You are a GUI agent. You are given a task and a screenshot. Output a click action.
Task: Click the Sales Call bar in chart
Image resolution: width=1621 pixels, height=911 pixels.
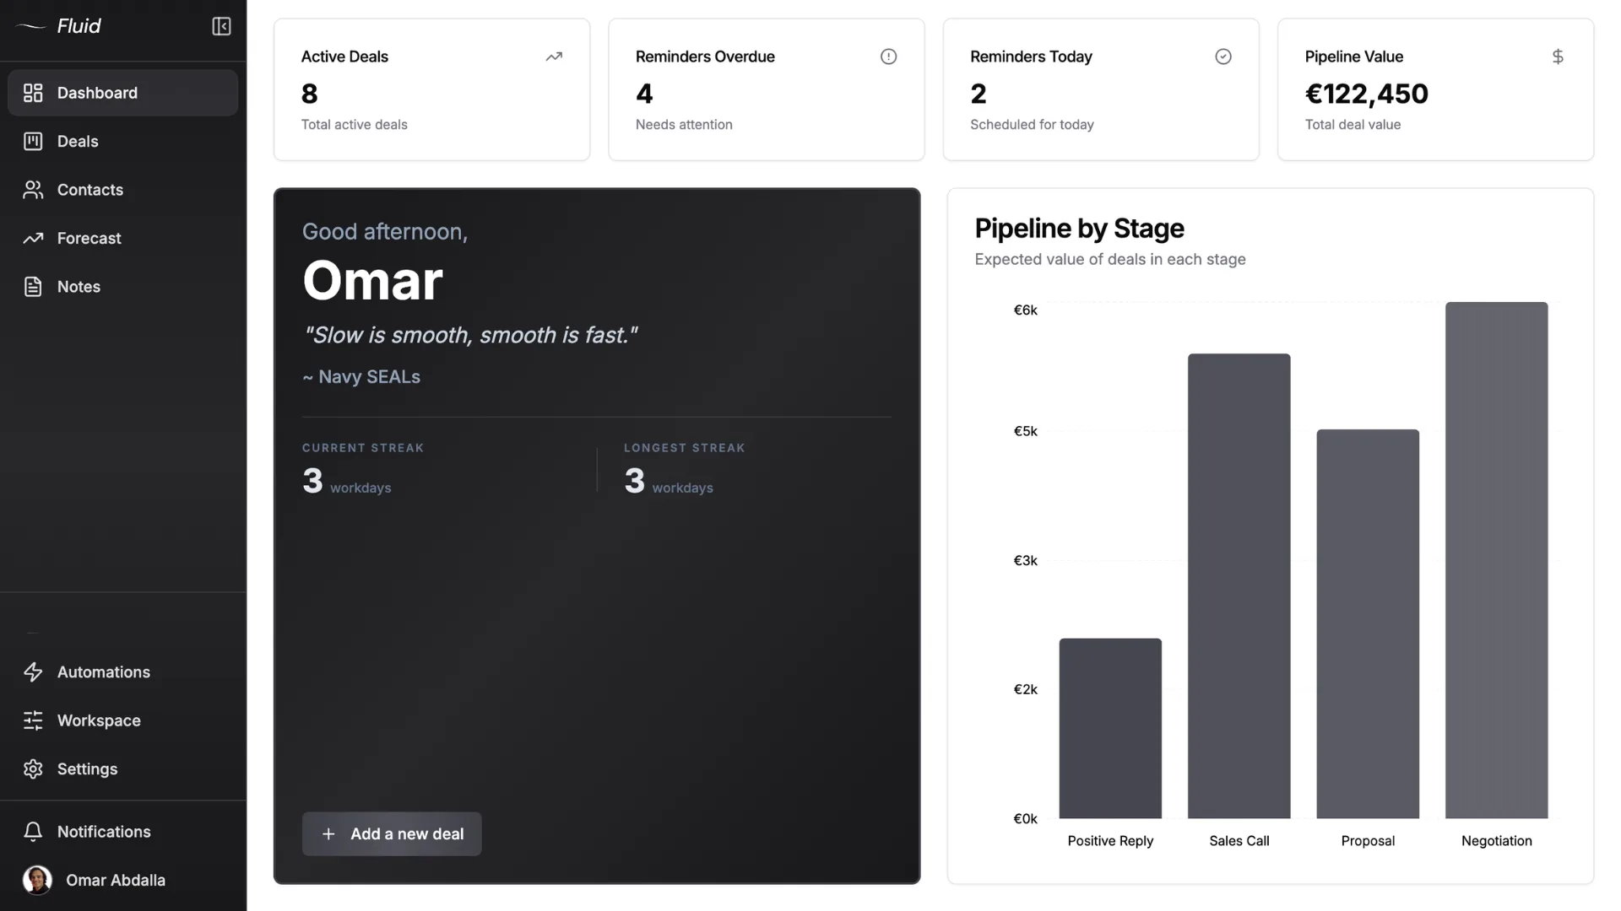click(x=1239, y=585)
